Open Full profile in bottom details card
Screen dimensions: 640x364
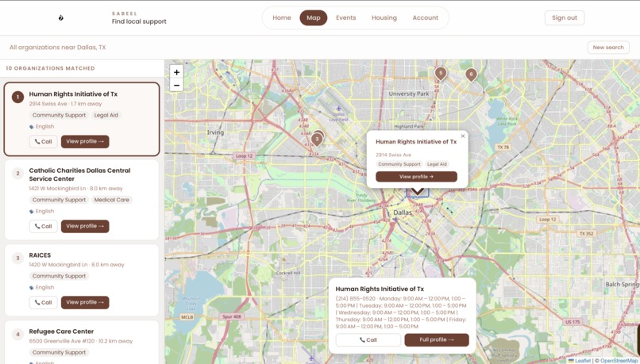[x=436, y=340]
